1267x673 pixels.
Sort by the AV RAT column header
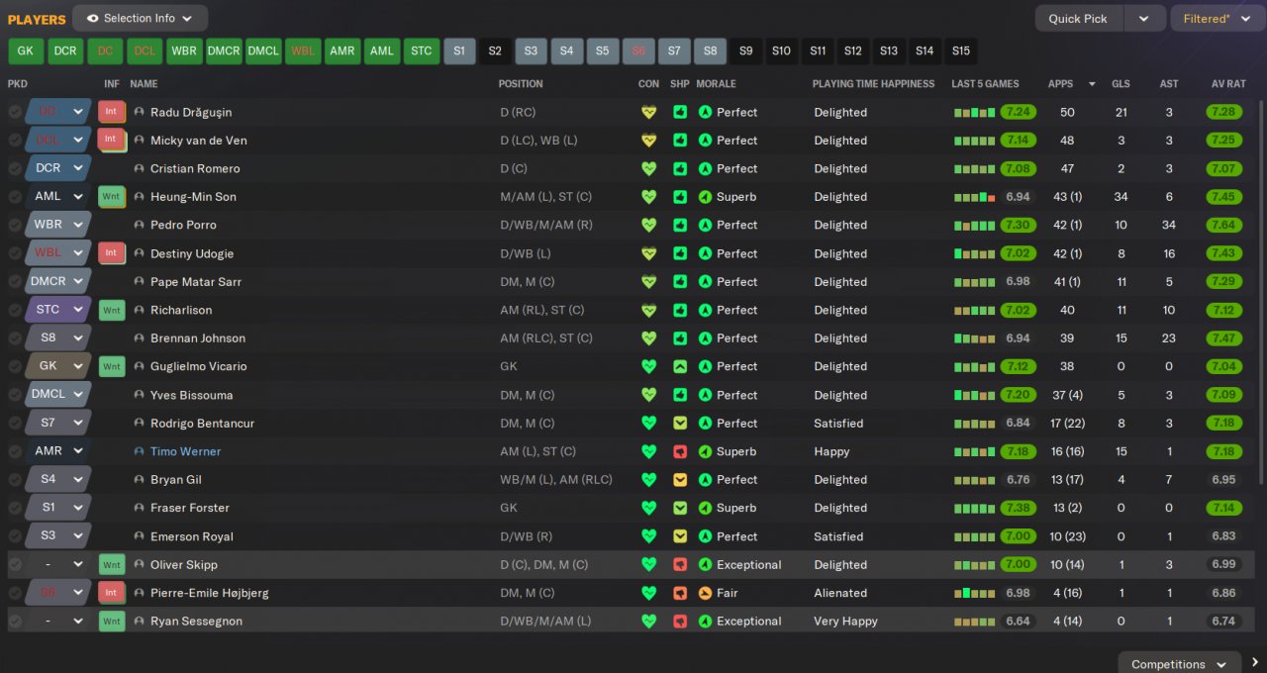(1228, 84)
